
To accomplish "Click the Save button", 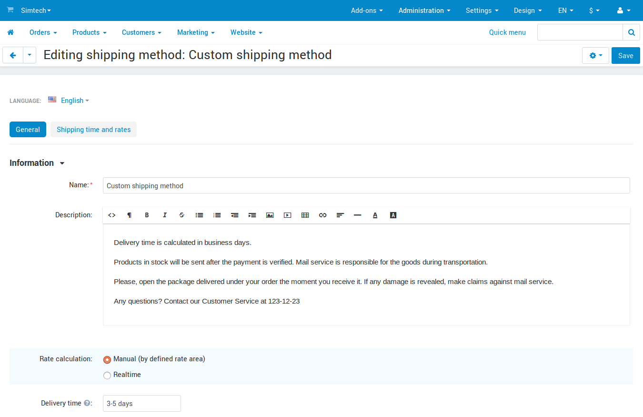I will pos(626,55).
